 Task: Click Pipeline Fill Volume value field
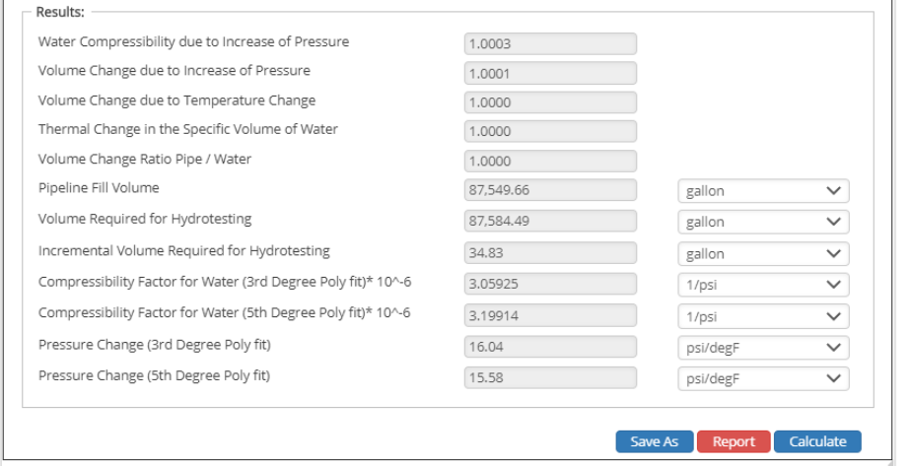click(550, 190)
